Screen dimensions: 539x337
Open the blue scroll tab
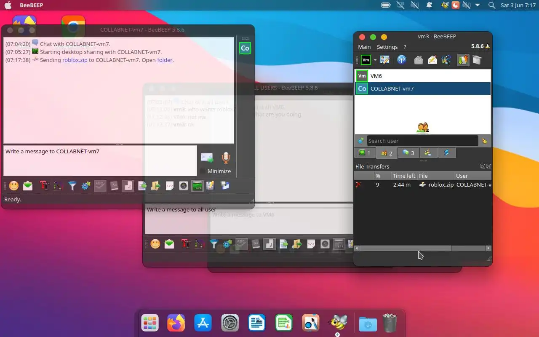pos(447,153)
